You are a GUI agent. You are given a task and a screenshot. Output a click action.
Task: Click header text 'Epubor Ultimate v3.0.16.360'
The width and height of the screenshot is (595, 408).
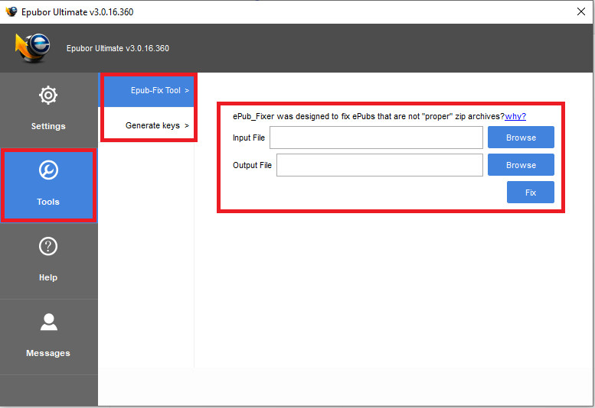pos(118,48)
